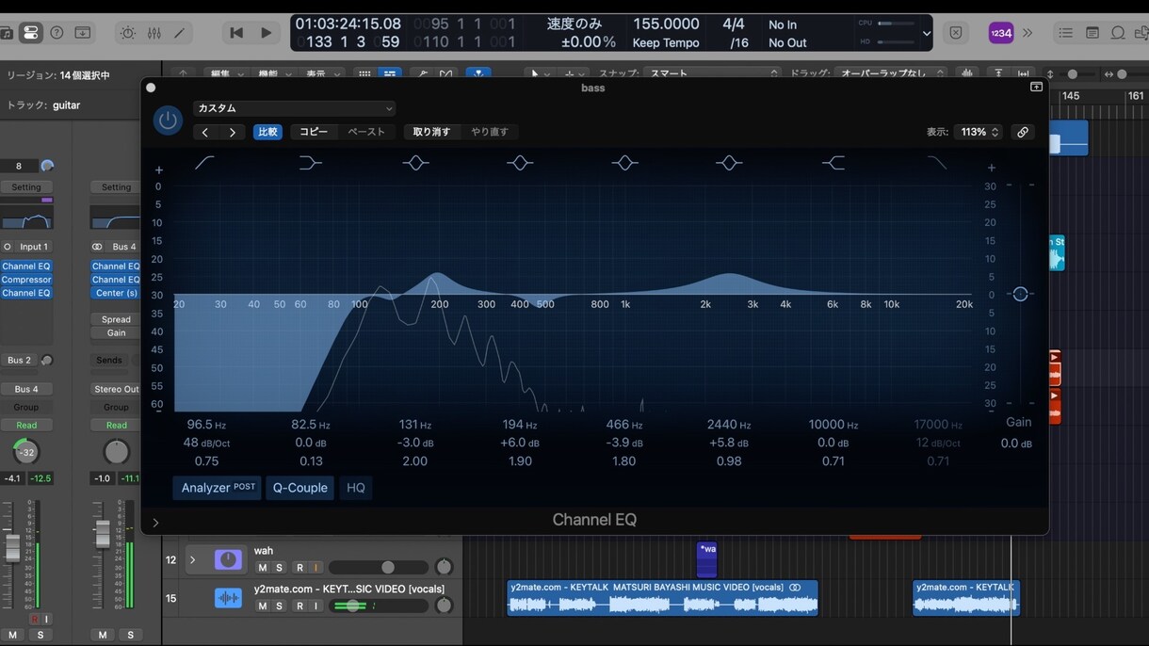Viewport: 1149px width, 646px height.
Task: Open the 113% view size dropdown
Action: point(979,132)
